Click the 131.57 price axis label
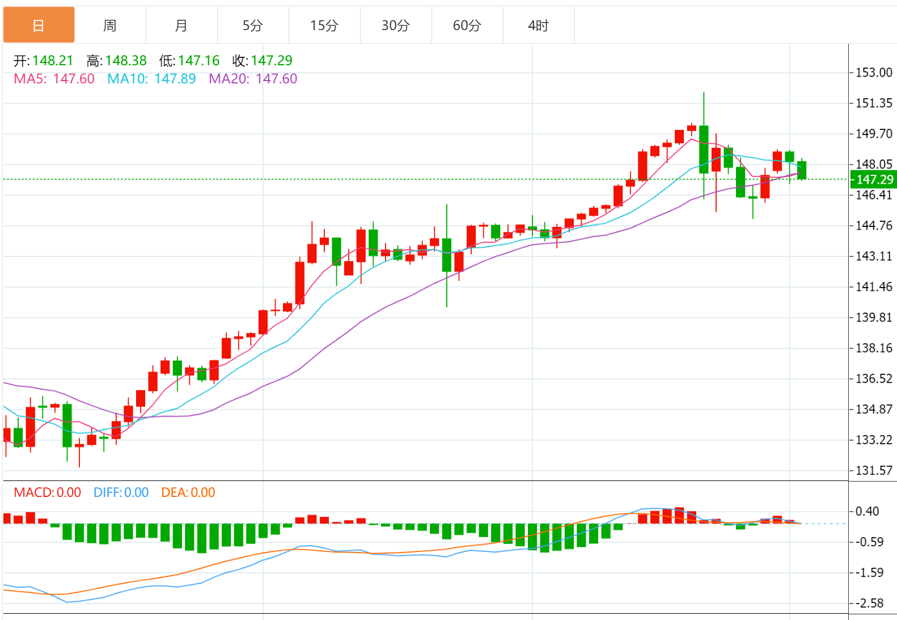This screenshot has width=897, height=620. tap(874, 471)
